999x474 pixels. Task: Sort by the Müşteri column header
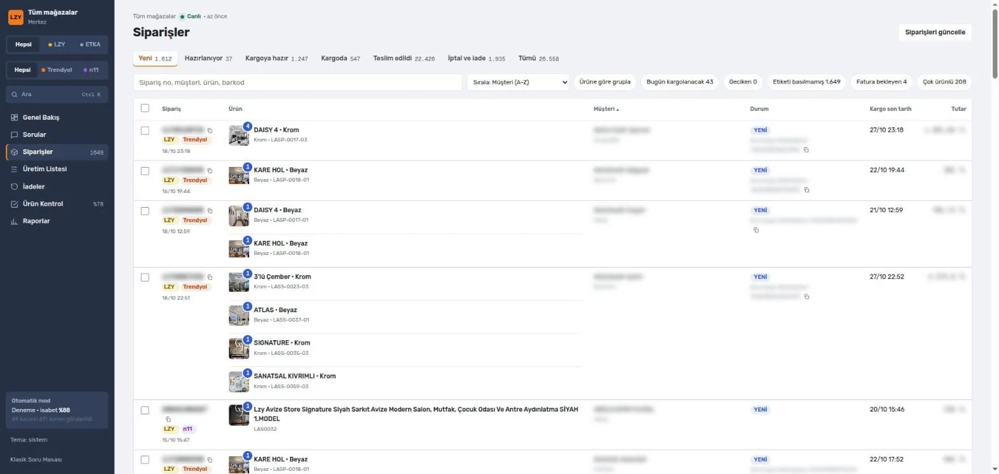[606, 109]
